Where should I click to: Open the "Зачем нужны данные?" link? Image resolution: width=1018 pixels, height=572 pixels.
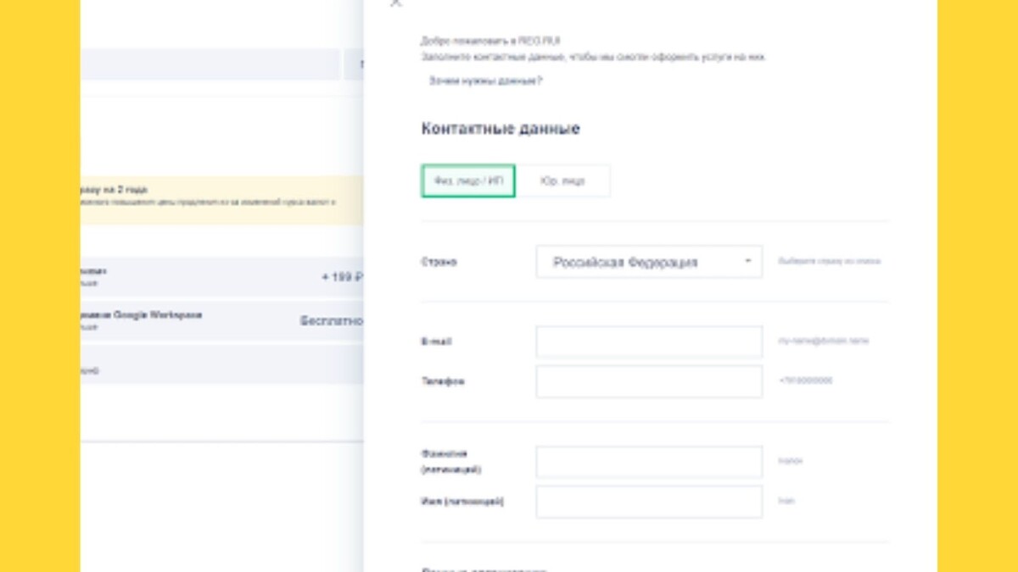[x=485, y=81]
